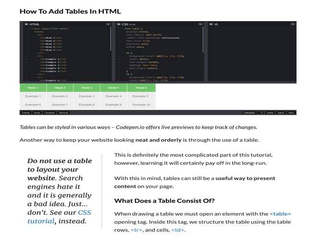Expand the HTML panel dropdown arrow

tap(108, 24)
